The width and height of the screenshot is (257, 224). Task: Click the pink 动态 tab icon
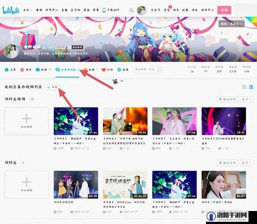pos(22,70)
